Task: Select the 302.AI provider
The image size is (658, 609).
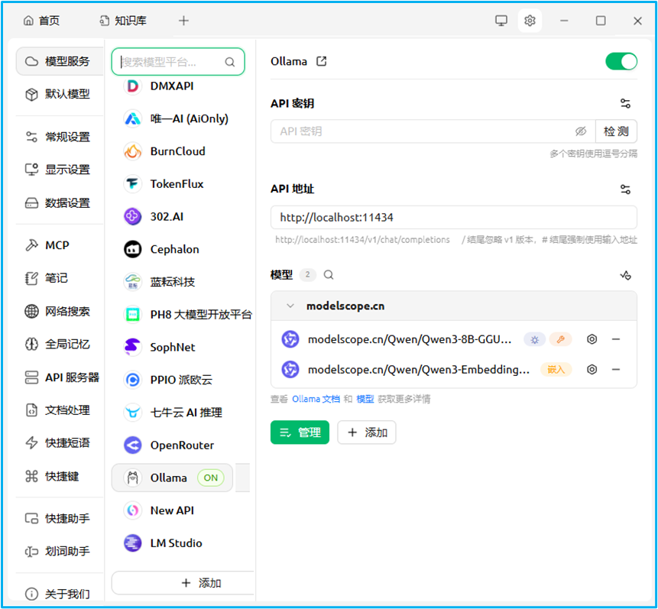Action: coord(180,216)
